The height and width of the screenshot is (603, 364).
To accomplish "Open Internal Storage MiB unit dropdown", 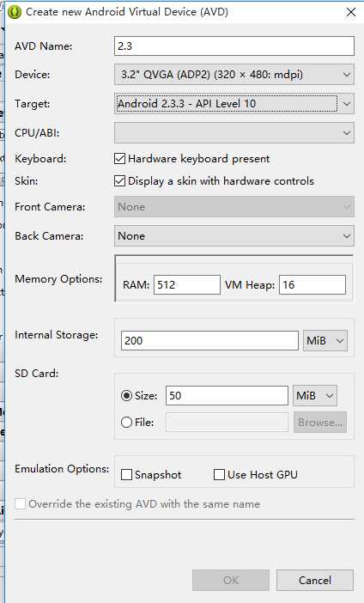I will [x=325, y=340].
